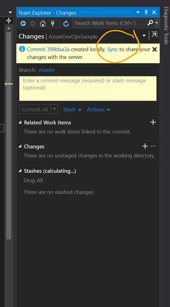The image size is (170, 307).
Task: Click the Sync link in notification
Action: coord(113,49)
